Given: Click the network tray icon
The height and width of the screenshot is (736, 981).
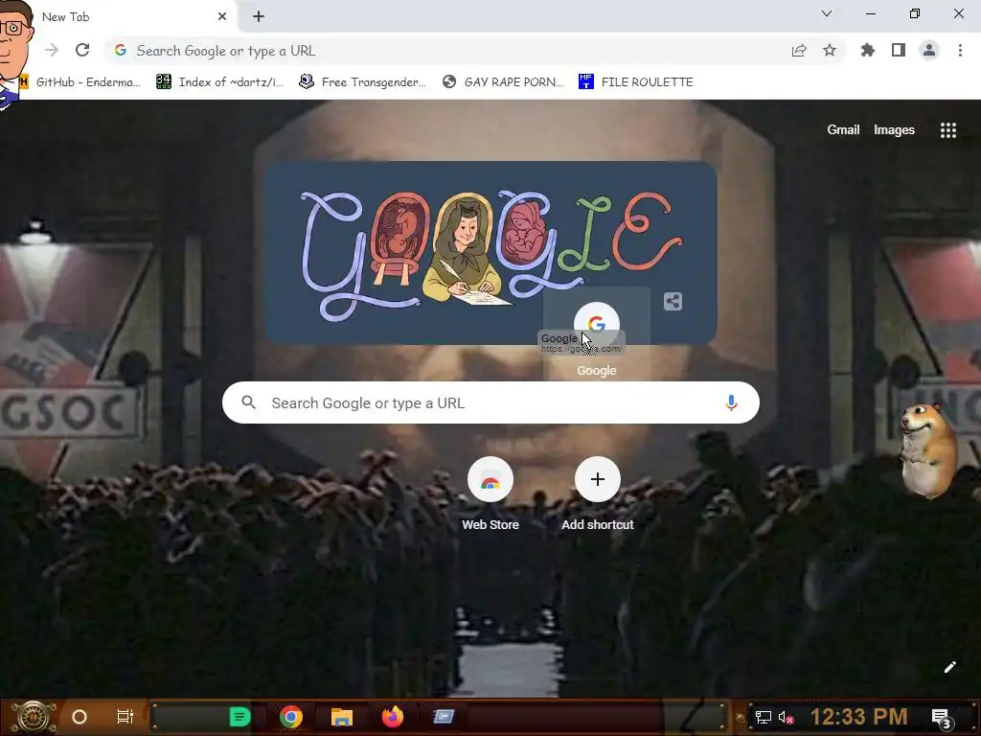Looking at the screenshot, I should click(763, 717).
